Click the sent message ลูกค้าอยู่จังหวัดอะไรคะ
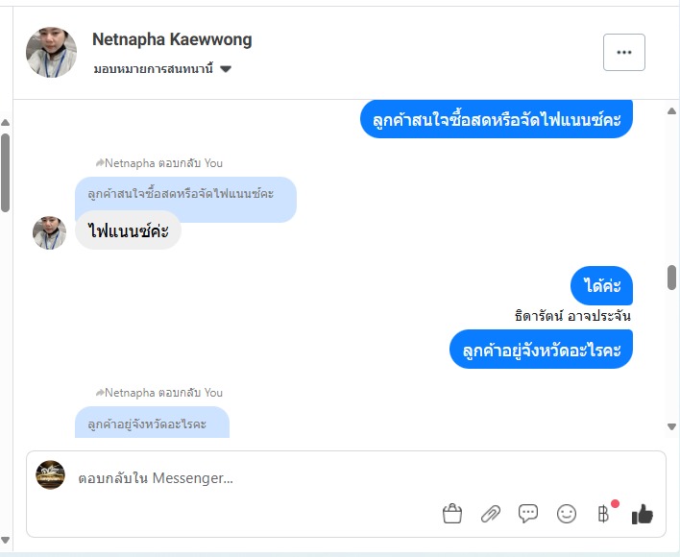 [x=541, y=350]
